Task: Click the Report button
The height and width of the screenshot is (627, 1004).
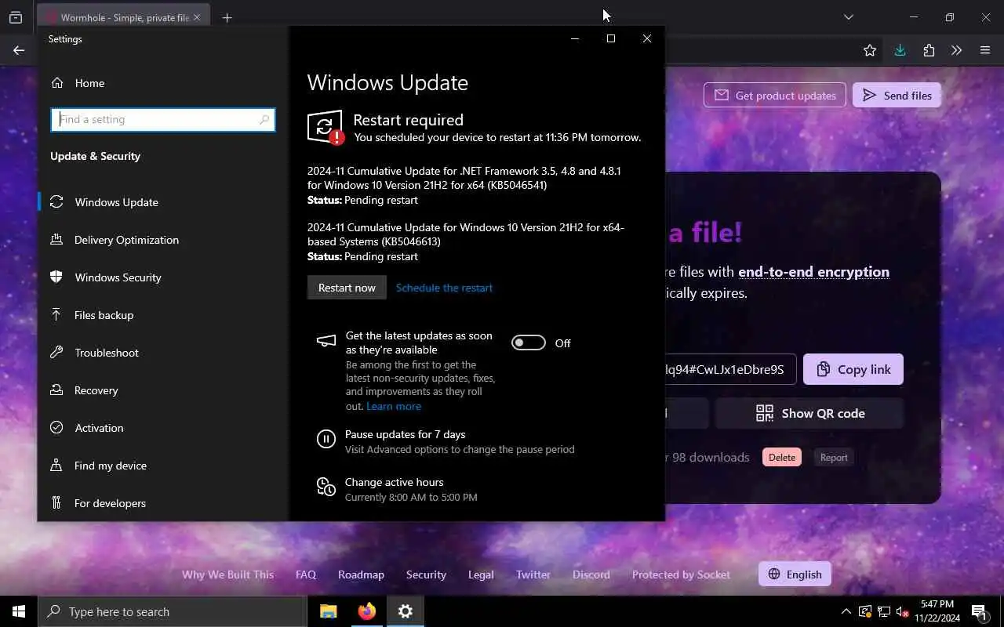Action: 834,458
